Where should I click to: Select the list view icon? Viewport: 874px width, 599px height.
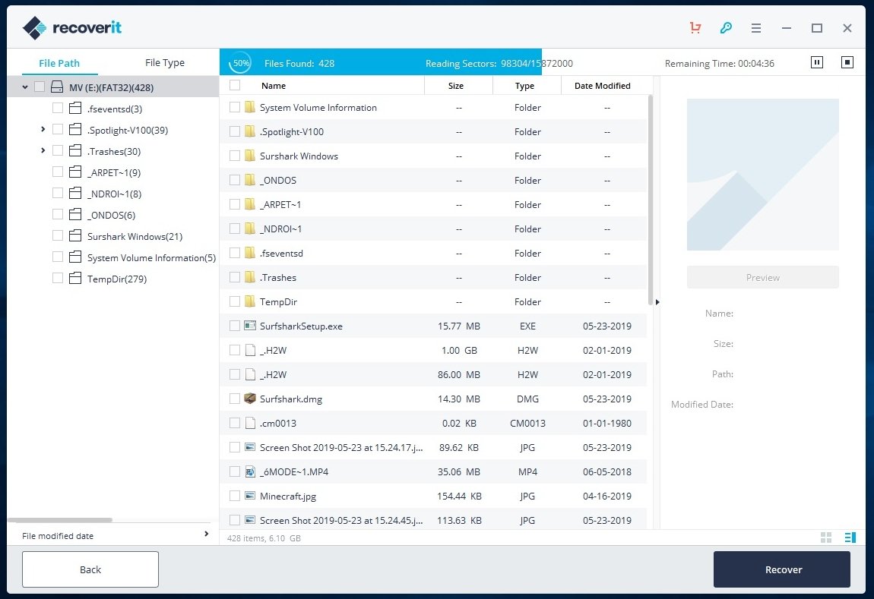pyautogui.click(x=850, y=538)
